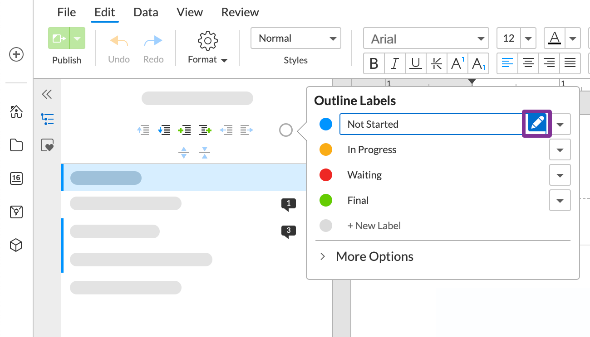Add a new label via + New Label
Viewport: 590px width, 337px height.
point(374,226)
